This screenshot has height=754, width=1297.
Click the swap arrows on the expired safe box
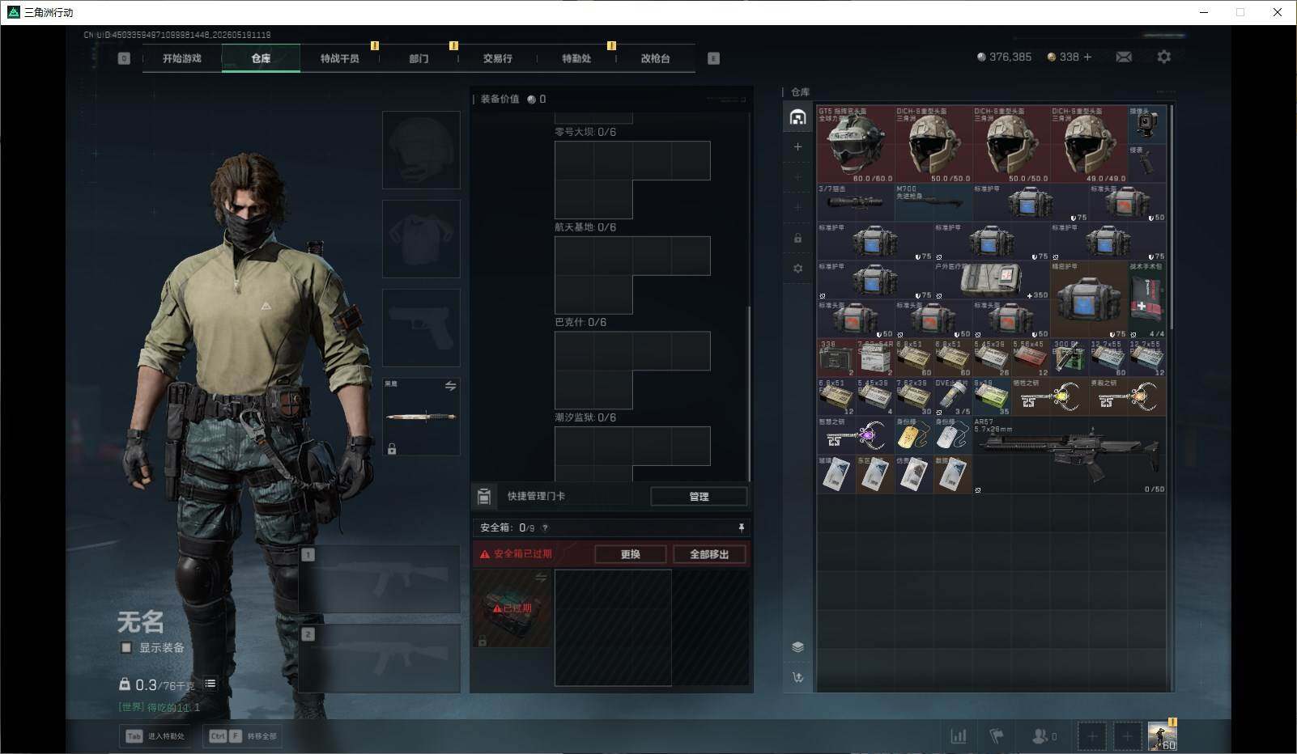(541, 578)
